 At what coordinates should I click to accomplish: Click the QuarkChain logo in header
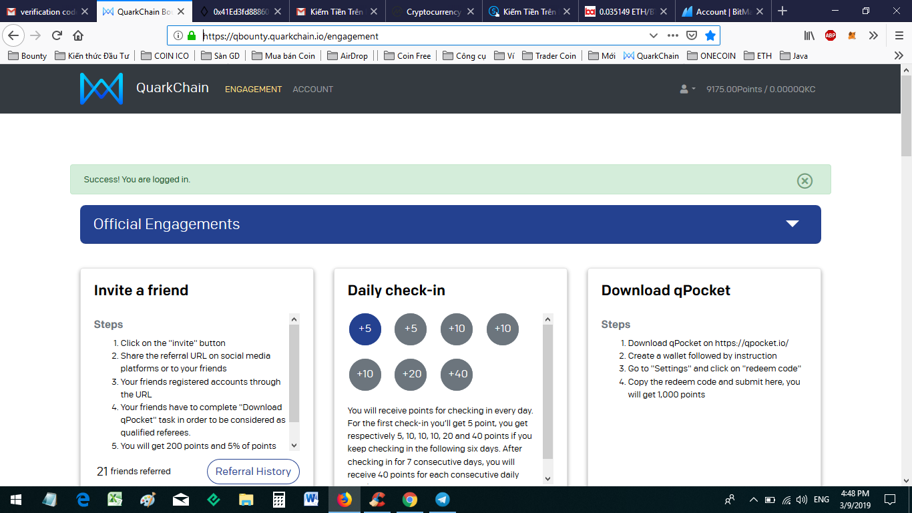[x=101, y=89]
